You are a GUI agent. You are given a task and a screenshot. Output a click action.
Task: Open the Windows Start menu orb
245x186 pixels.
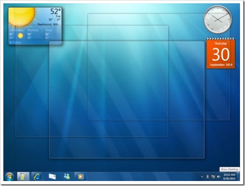click(x=10, y=176)
